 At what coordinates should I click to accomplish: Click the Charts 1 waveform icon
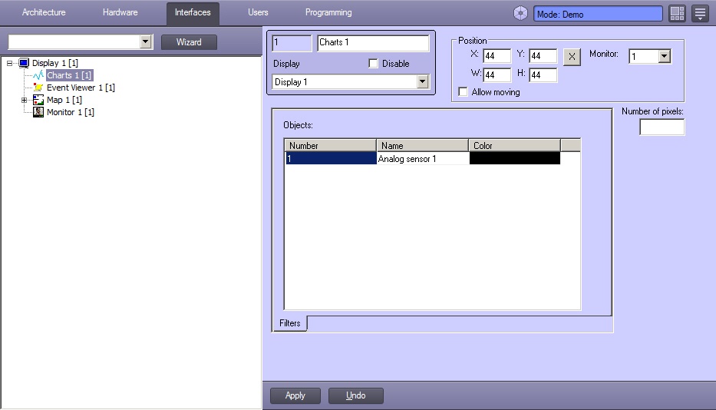click(38, 75)
